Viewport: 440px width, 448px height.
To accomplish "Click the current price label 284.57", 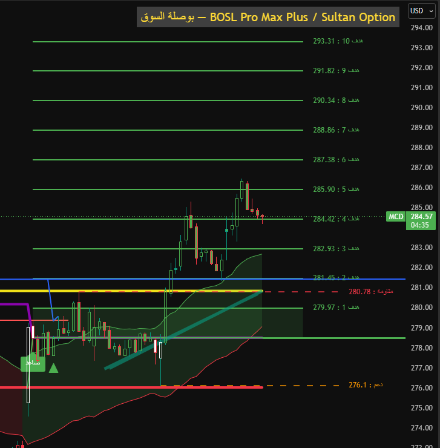I will pos(421,217).
